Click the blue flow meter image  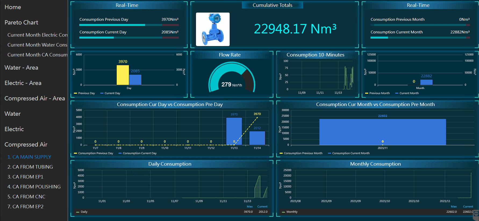[213, 29]
